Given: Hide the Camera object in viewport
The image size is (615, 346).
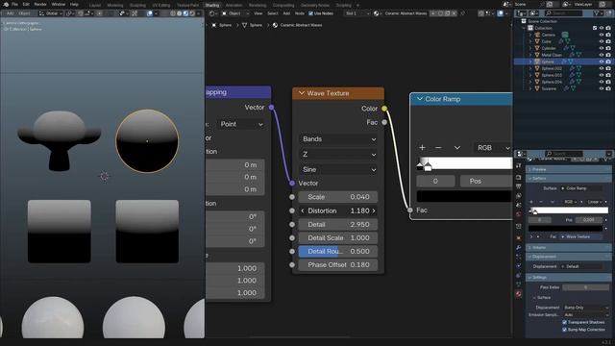Looking at the screenshot, I should pos(602,35).
